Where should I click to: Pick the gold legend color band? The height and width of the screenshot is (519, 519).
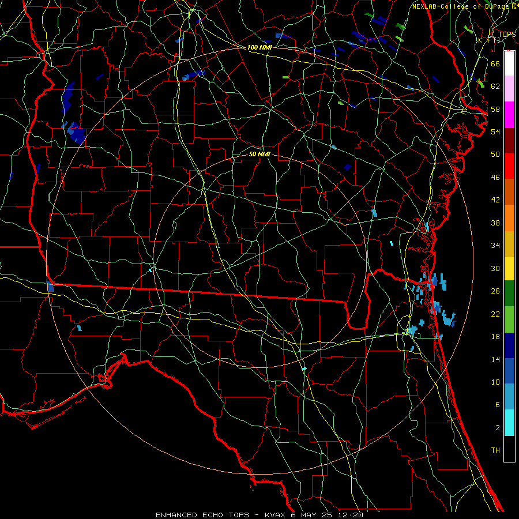pyautogui.click(x=509, y=244)
